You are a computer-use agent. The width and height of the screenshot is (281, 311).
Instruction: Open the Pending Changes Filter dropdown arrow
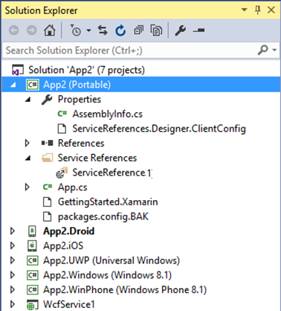[x=88, y=31]
